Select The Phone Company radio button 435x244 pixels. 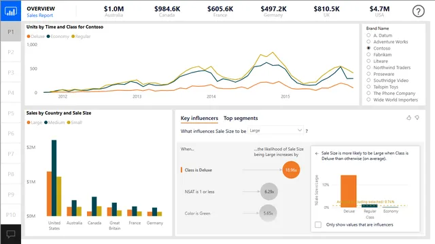pyautogui.click(x=368, y=94)
